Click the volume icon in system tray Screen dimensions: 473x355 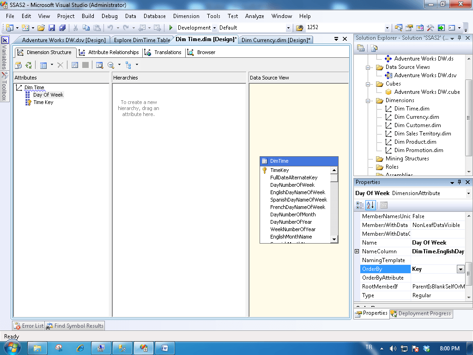point(393,349)
